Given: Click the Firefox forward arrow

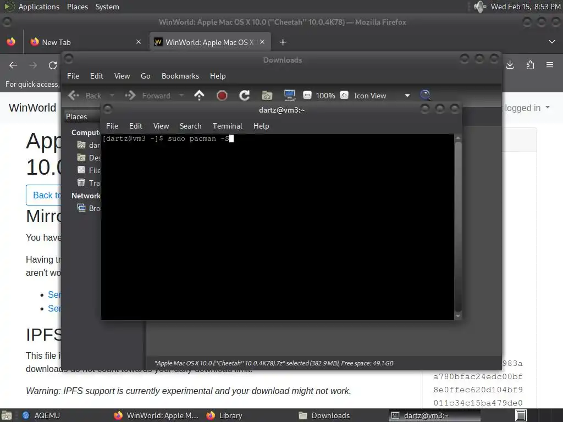Looking at the screenshot, I should (x=33, y=65).
